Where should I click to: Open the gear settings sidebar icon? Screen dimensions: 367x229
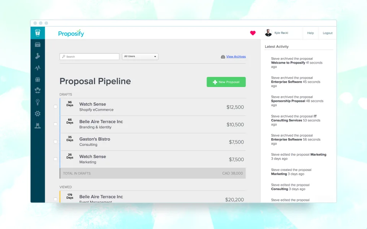pyautogui.click(x=37, y=114)
